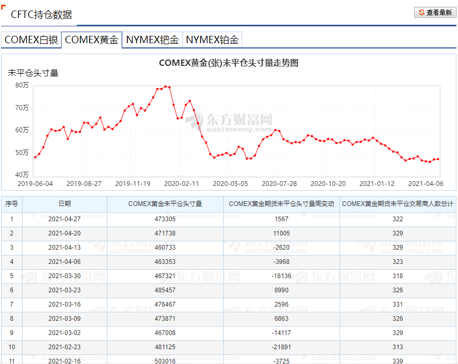
Task: Click the last red data point on chart
Action: [438, 159]
